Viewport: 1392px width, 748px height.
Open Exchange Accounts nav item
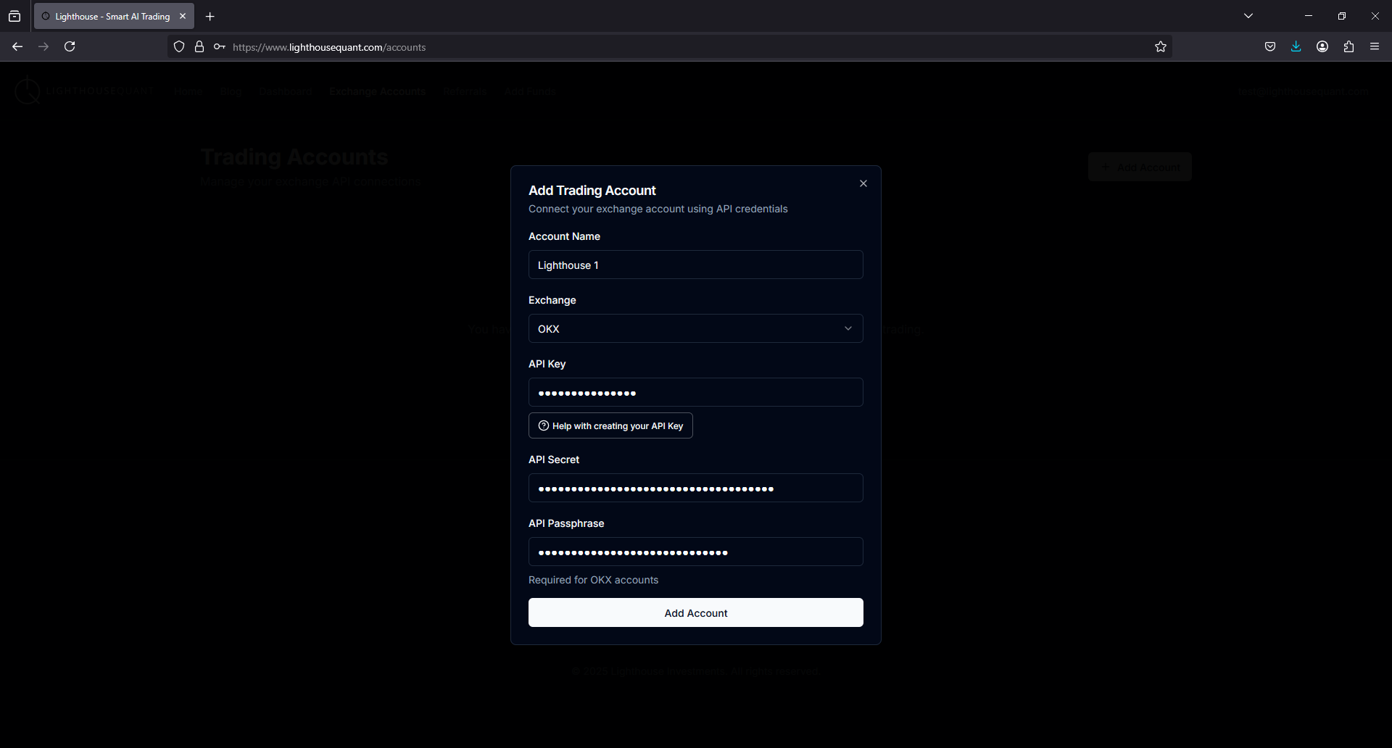click(x=377, y=91)
